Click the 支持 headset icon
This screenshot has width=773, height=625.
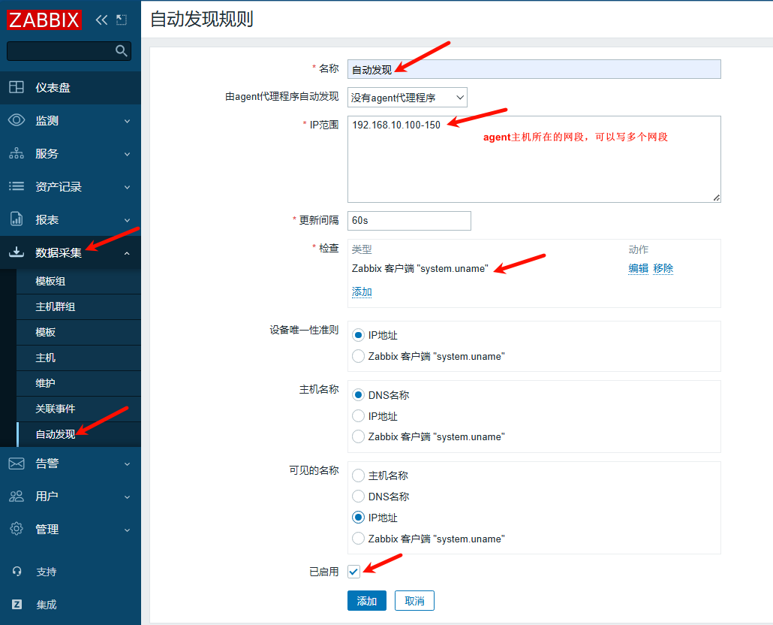(x=17, y=571)
